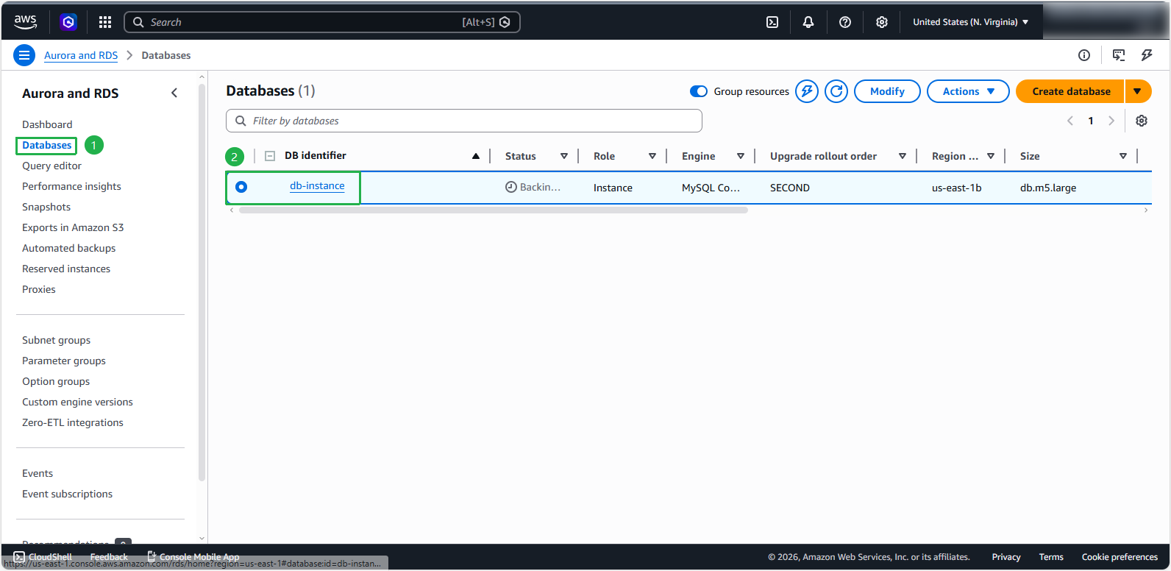Toggle the hamburger side navigation menu
This screenshot has height=571, width=1171.
(24, 55)
